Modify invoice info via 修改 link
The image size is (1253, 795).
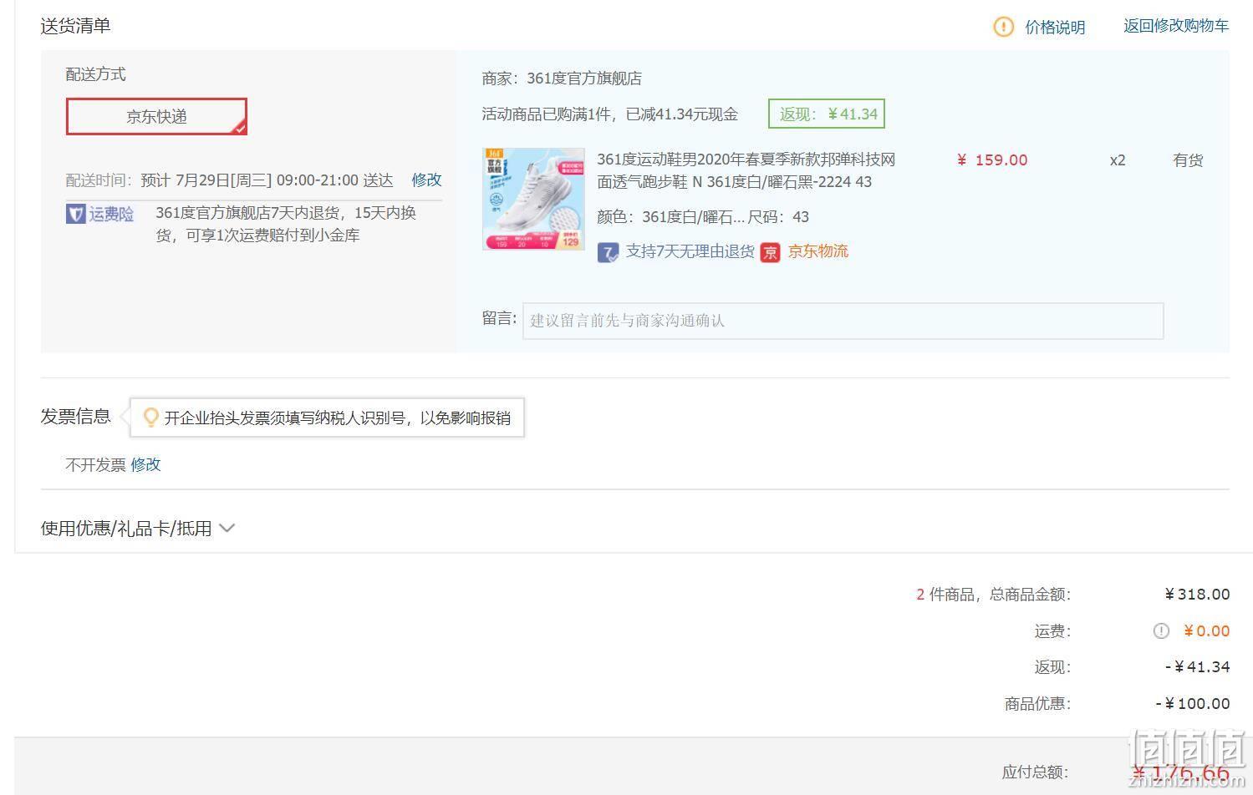point(145,464)
